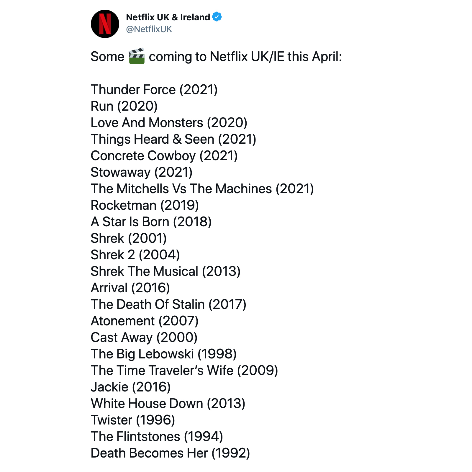Image resolution: width=472 pixels, height=472 pixels.
Task: Open the Netflix UK & Ireland profile name
Action: [168, 17]
